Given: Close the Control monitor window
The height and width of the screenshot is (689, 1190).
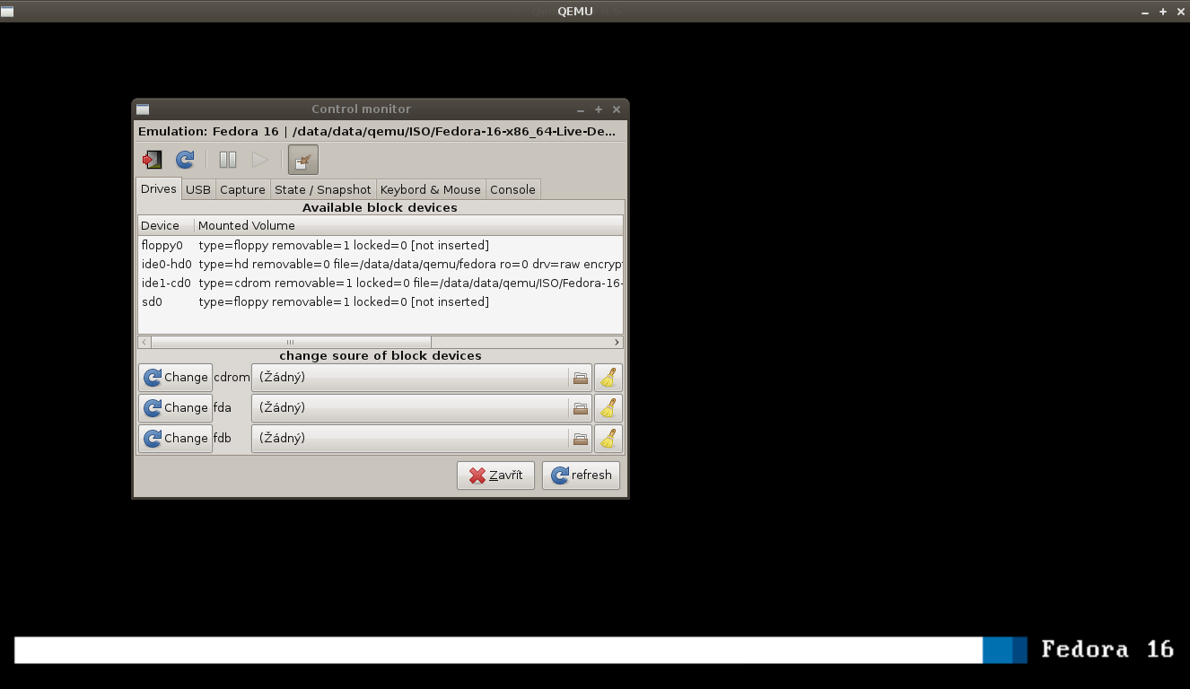Looking at the screenshot, I should point(617,109).
